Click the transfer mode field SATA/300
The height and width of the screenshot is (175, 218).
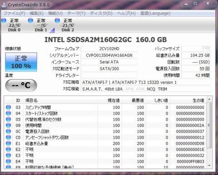point(109,69)
